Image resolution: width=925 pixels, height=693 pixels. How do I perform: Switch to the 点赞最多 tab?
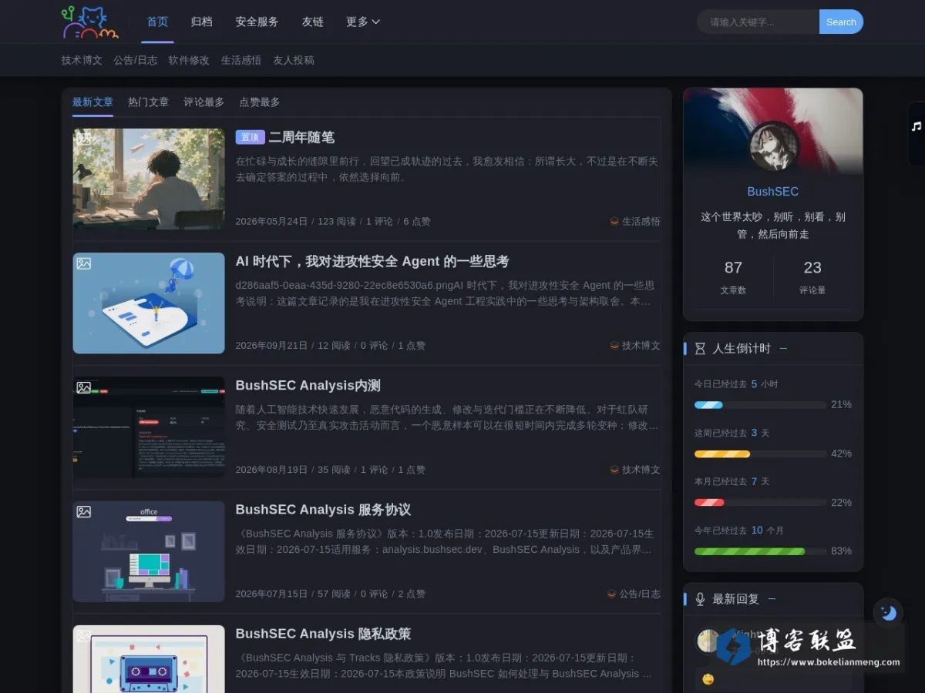coord(259,102)
